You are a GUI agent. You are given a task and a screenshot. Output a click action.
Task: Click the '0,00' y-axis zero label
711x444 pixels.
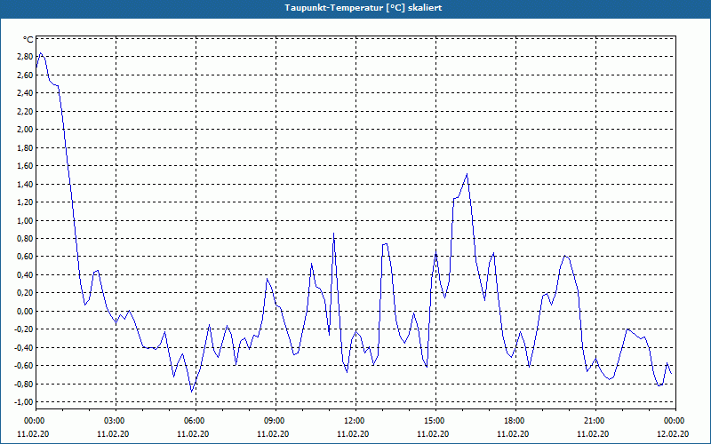(x=26, y=312)
